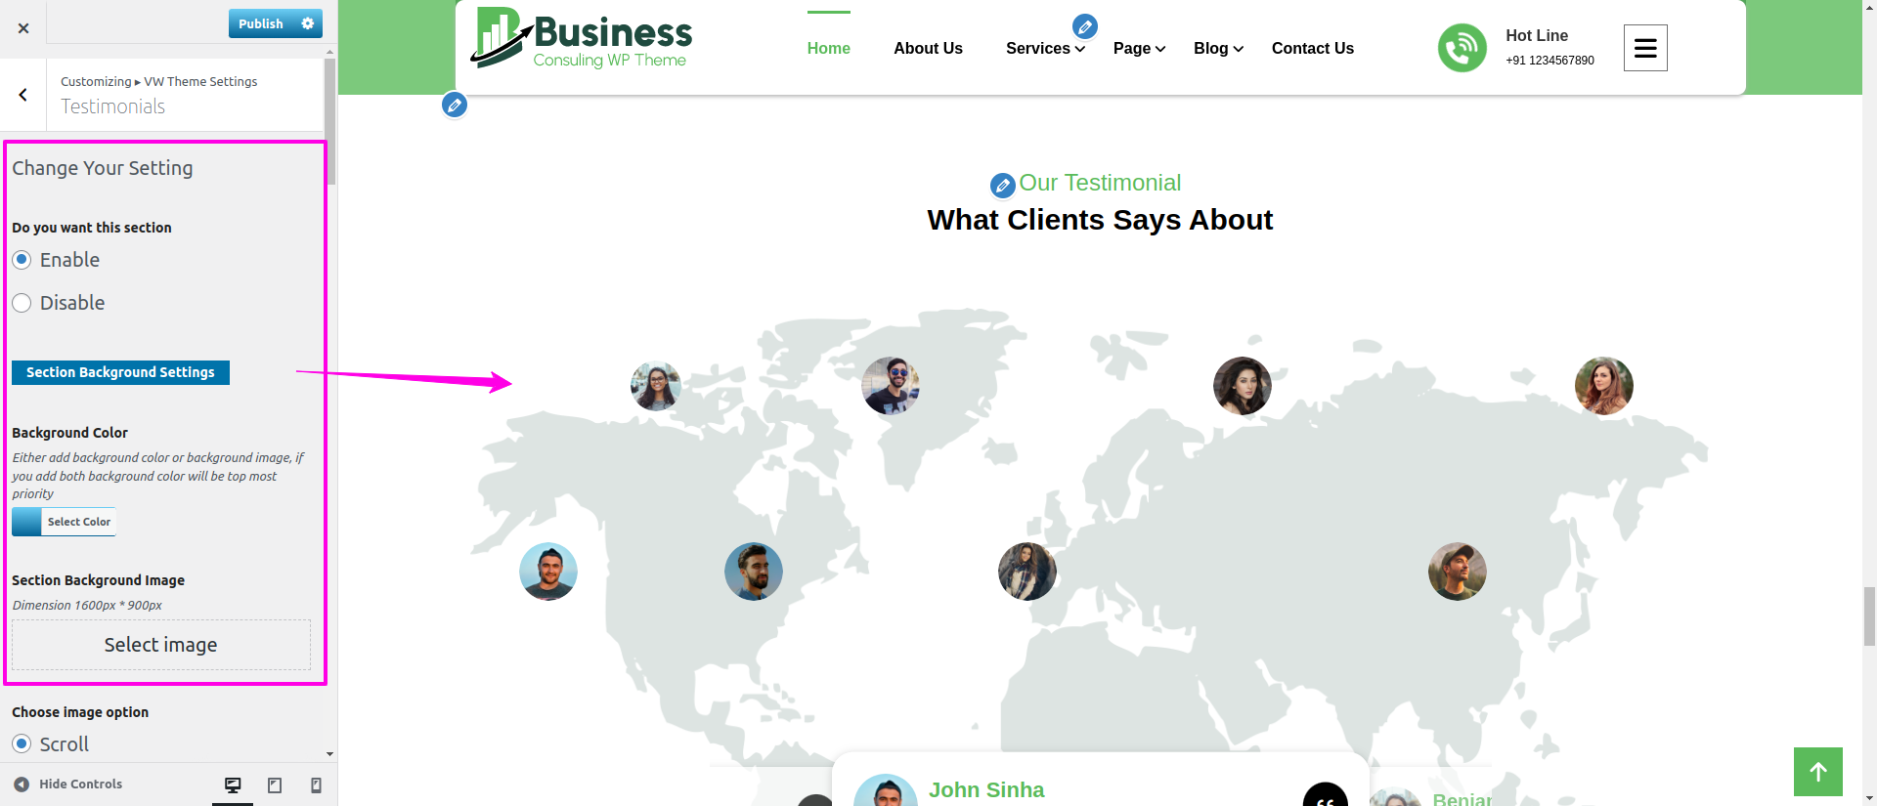Close the Customizer with the X icon

(x=23, y=28)
